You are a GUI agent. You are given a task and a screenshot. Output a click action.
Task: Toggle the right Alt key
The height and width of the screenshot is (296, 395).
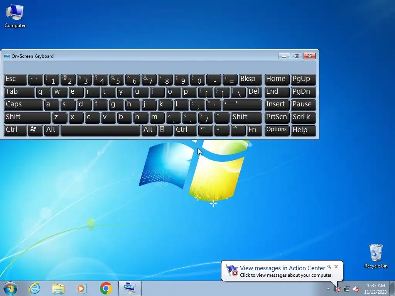coord(149,130)
